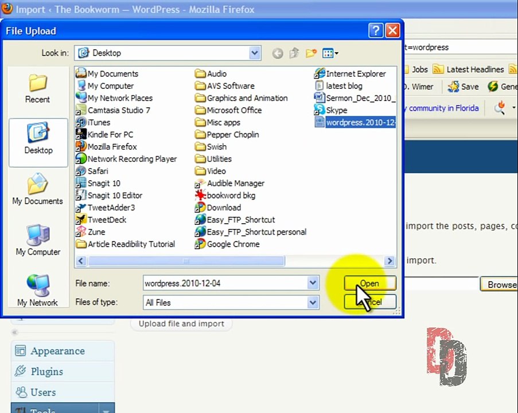This screenshot has height=413, width=518.
Task: Select the Microsoft Office folder
Action: [228, 110]
